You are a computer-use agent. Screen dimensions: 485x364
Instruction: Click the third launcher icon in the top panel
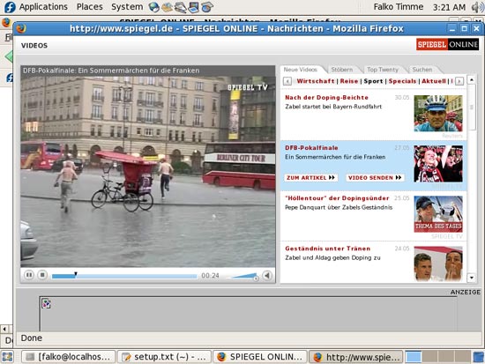tap(180, 7)
